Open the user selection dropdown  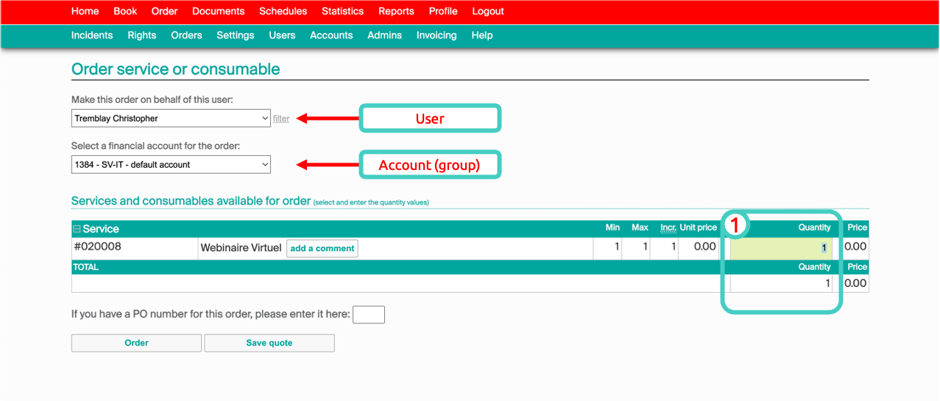click(171, 118)
